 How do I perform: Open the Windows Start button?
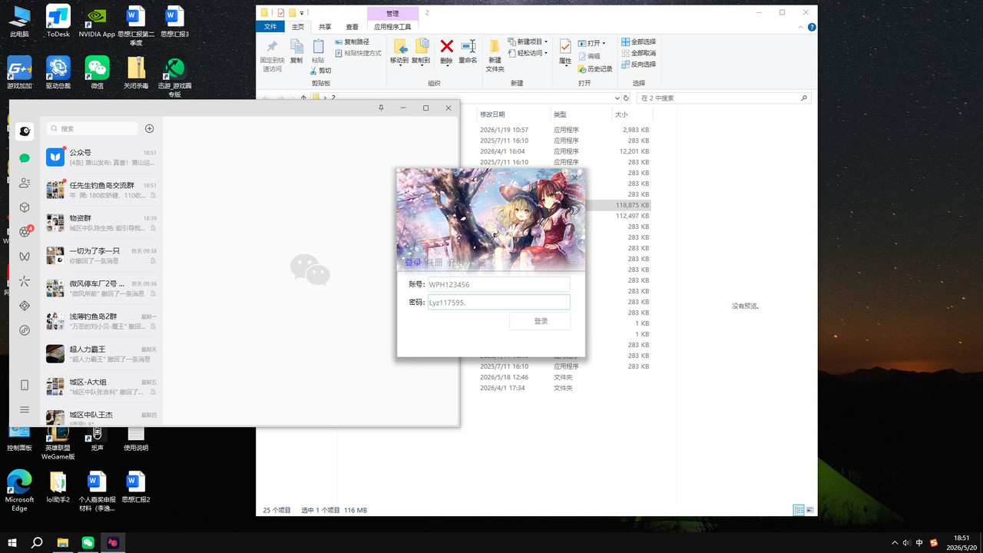(x=12, y=542)
